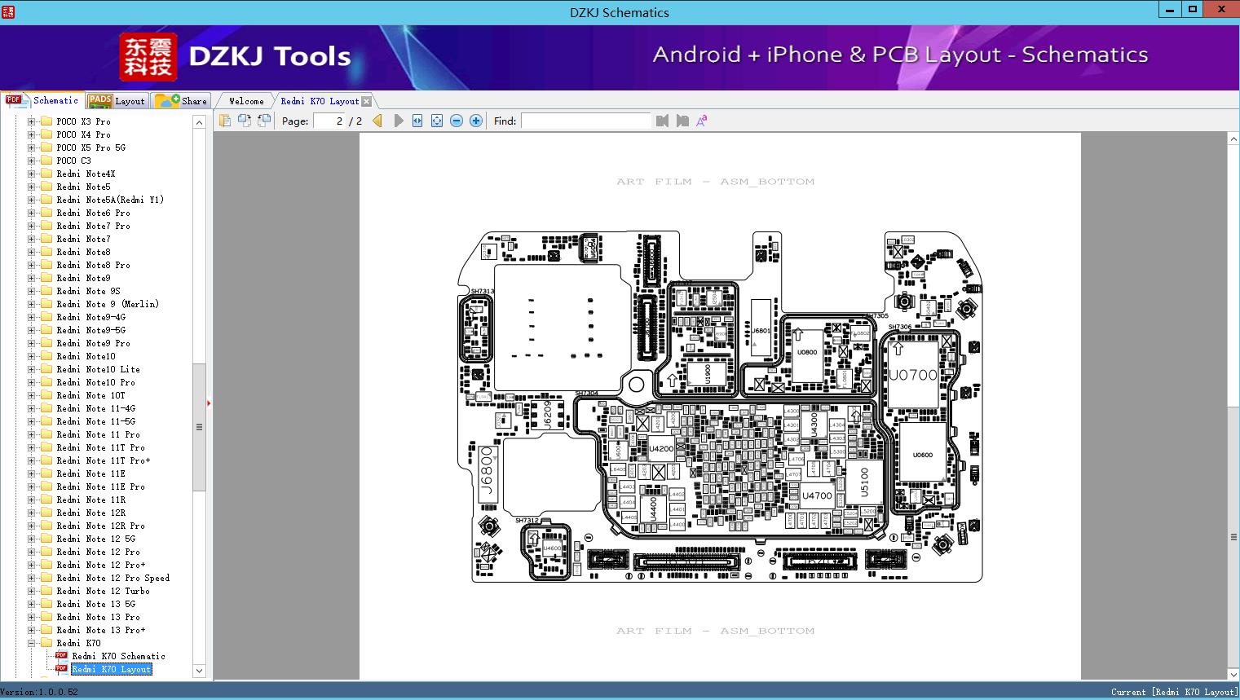Go to the next page arrow
1240x700 pixels.
pos(398,121)
